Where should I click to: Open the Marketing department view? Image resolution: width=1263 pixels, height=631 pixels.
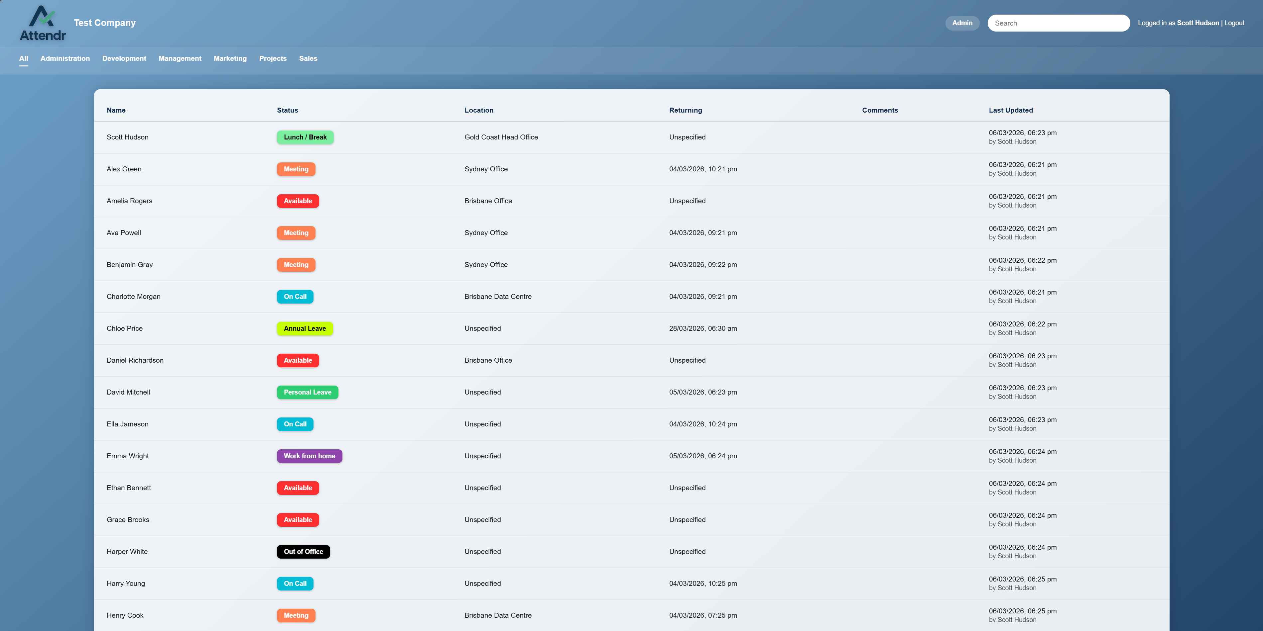point(230,58)
